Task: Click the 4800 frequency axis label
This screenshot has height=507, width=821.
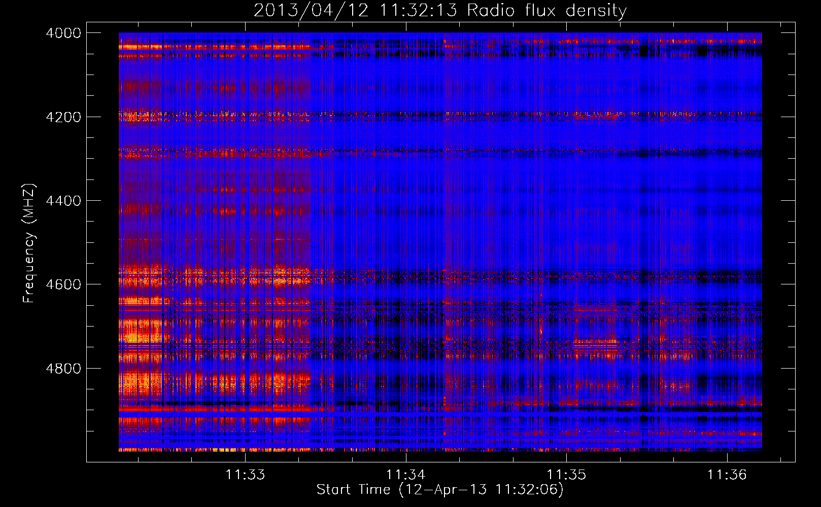Action: pos(63,369)
